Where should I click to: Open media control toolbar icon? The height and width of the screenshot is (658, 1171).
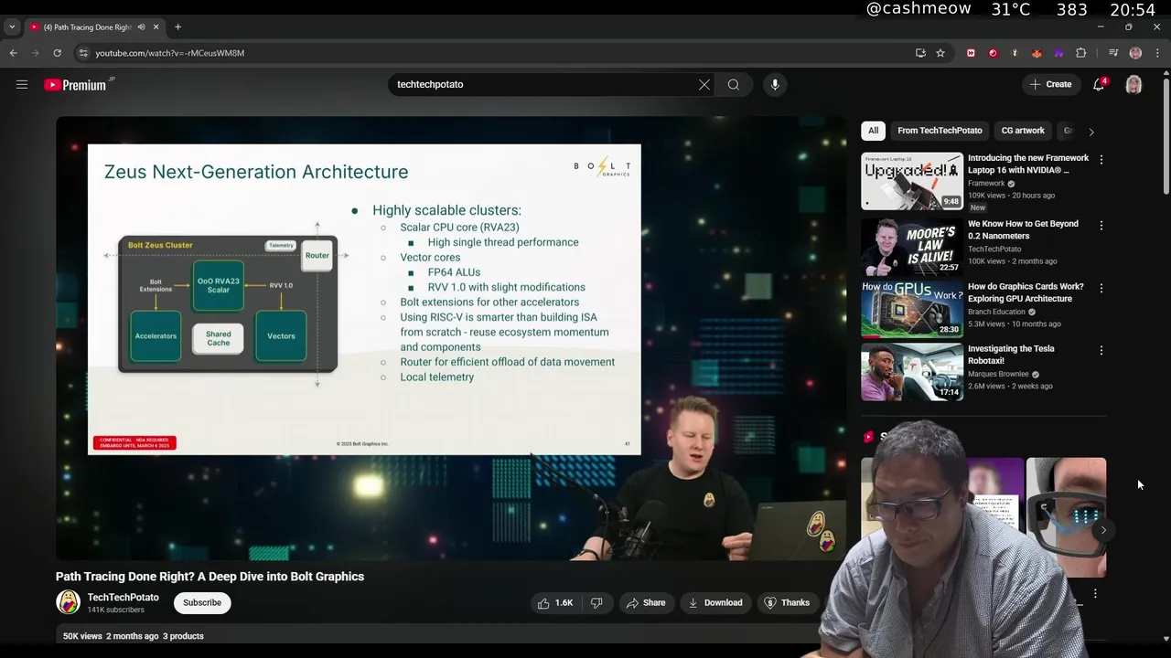[1113, 53]
